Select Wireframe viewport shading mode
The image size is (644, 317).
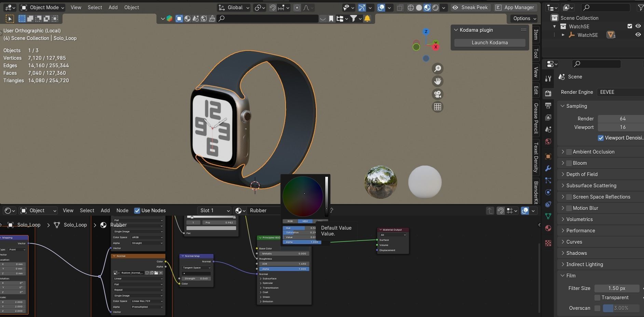point(411,8)
